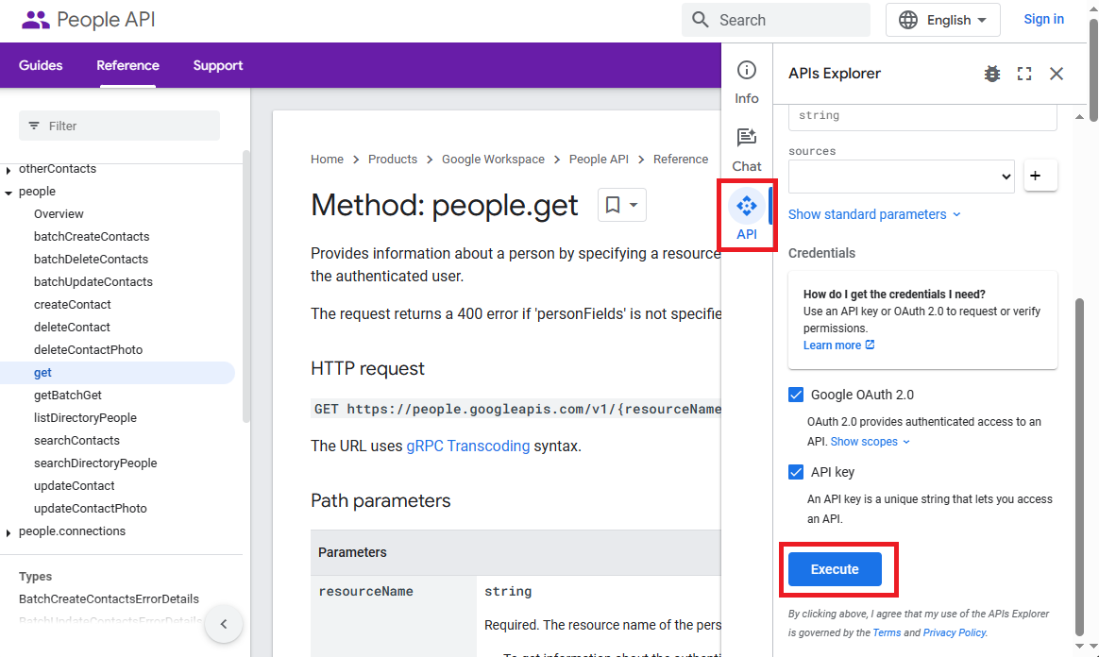Collapse the people tree node
The height and width of the screenshot is (657, 1099).
(8, 192)
